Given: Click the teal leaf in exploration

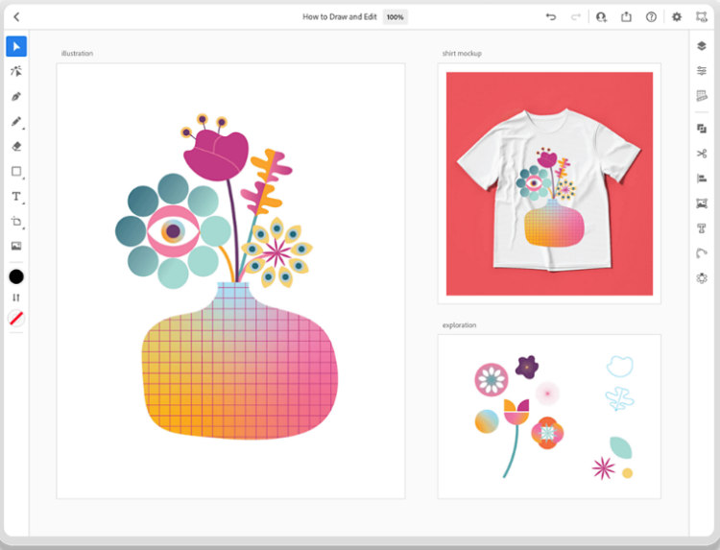Looking at the screenshot, I should (x=621, y=447).
